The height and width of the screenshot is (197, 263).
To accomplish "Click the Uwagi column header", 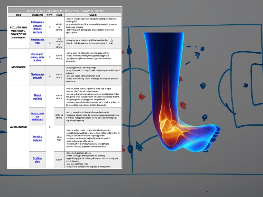I will 93,15.
